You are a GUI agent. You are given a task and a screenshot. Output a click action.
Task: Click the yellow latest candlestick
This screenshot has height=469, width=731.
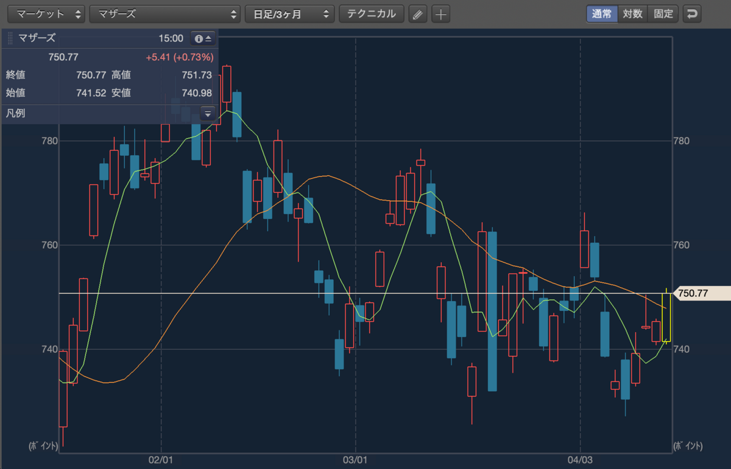(666, 317)
